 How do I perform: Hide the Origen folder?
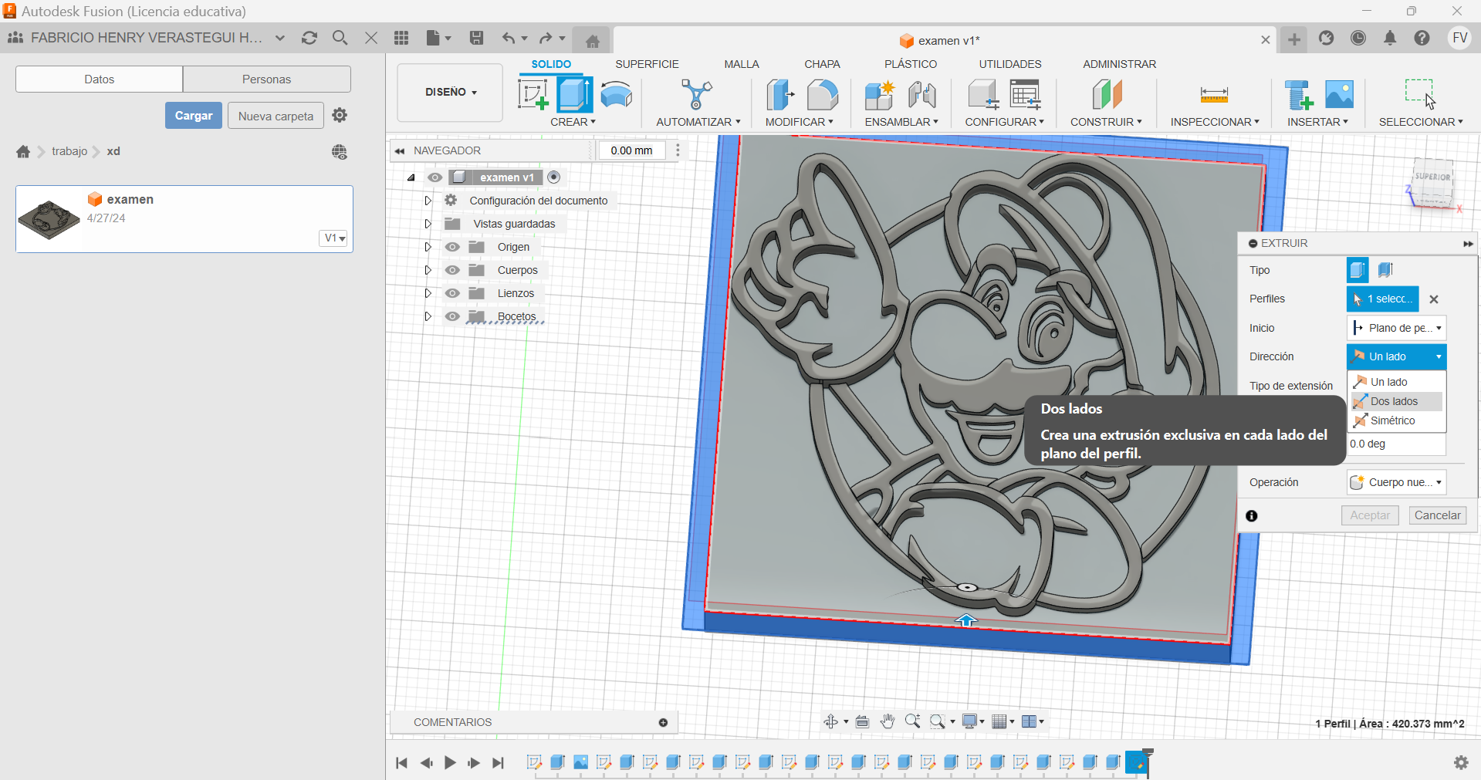point(452,247)
